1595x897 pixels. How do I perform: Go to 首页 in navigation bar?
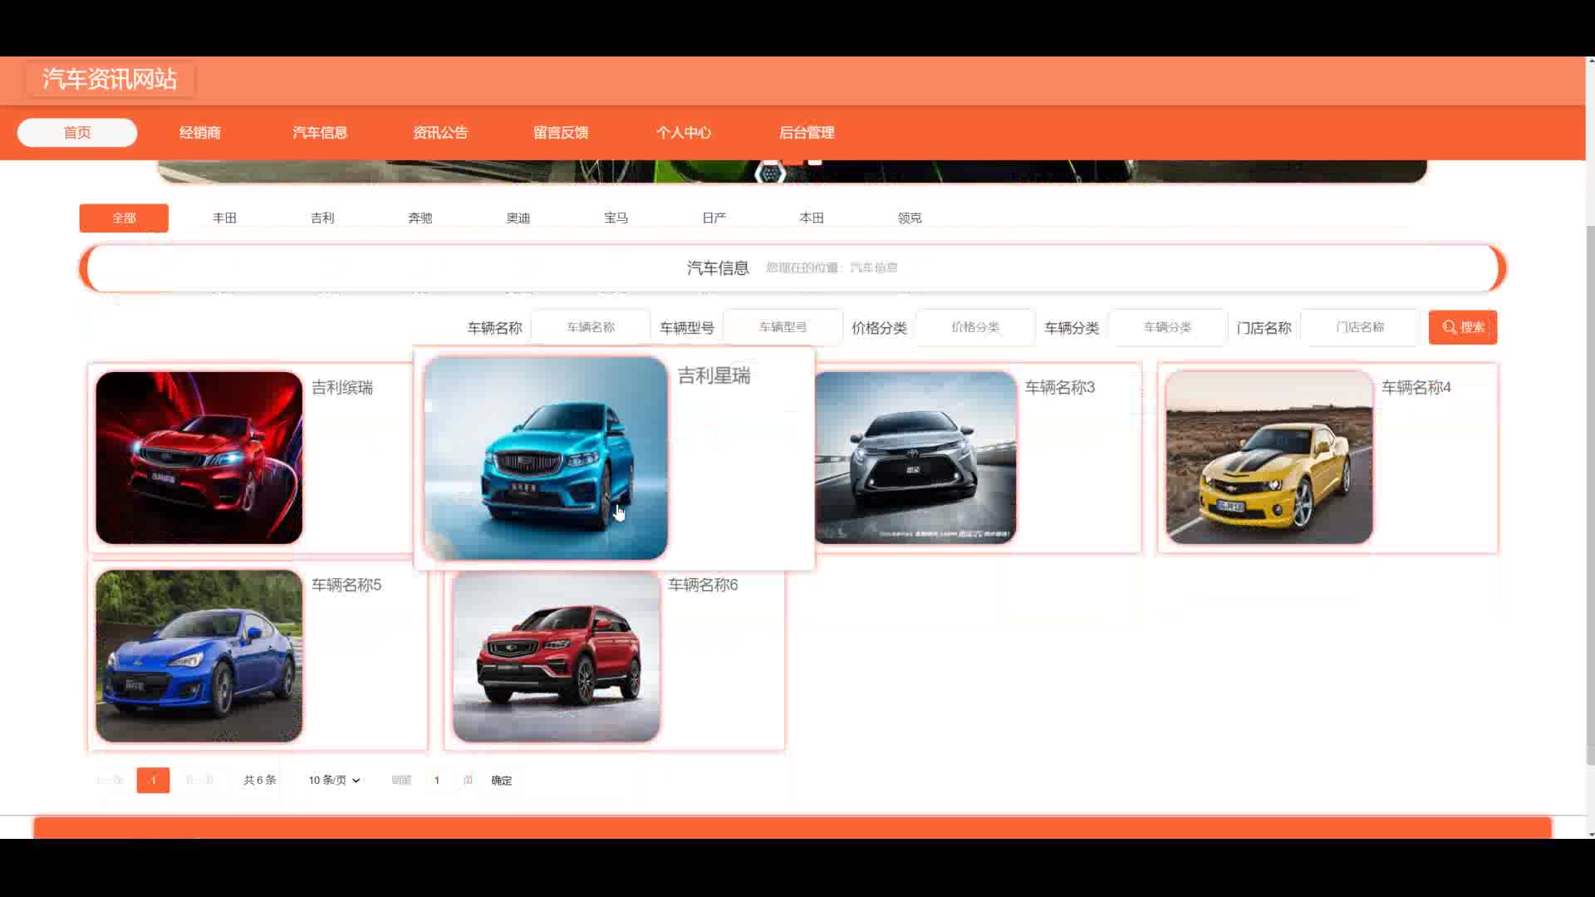(77, 133)
